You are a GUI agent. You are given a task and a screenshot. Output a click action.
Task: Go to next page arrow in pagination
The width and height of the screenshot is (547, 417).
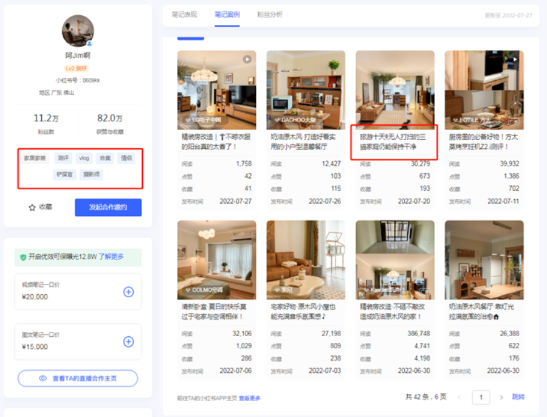point(501,397)
